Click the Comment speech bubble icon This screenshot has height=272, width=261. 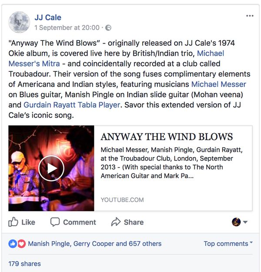pyautogui.click(x=55, y=222)
